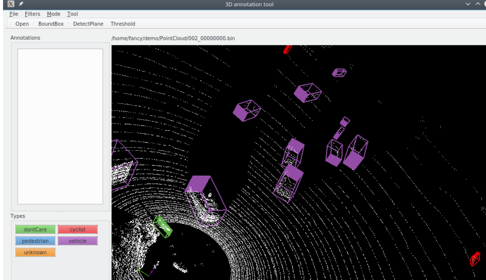Pick the vehicle annotation type
Screen dimensions: 486x280
(x=78, y=241)
